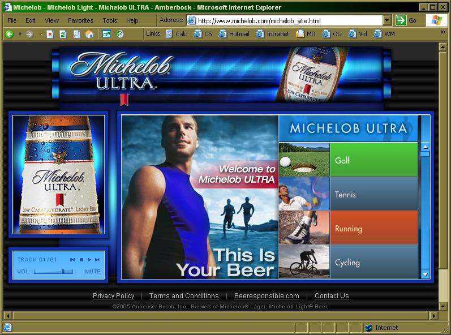The height and width of the screenshot is (335, 451).
Task: Select the Golf activity button
Action: pos(374,160)
